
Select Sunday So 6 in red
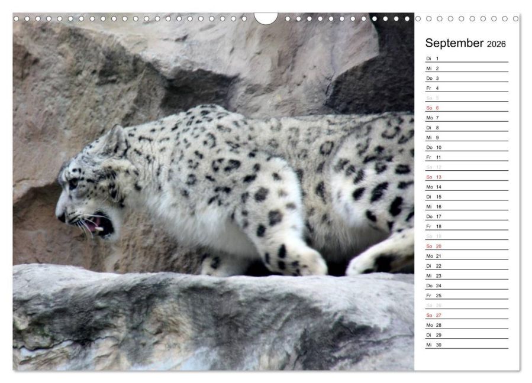pos(433,108)
